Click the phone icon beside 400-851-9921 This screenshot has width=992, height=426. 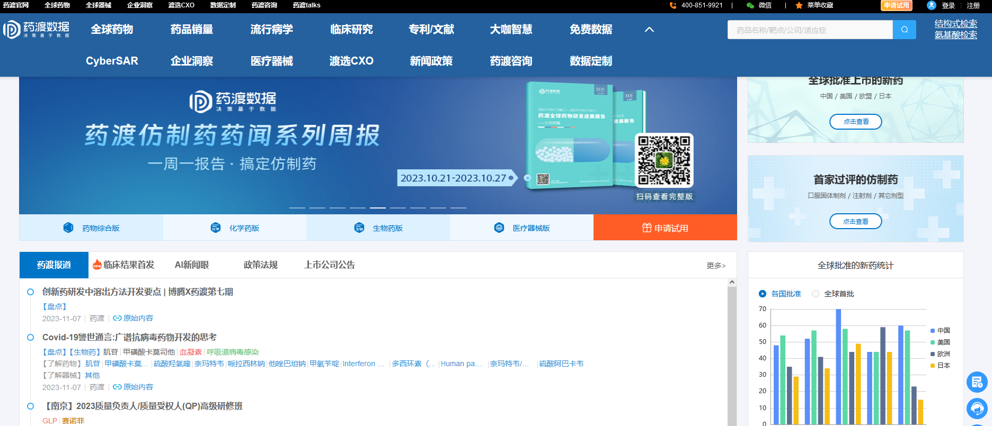[x=673, y=5]
